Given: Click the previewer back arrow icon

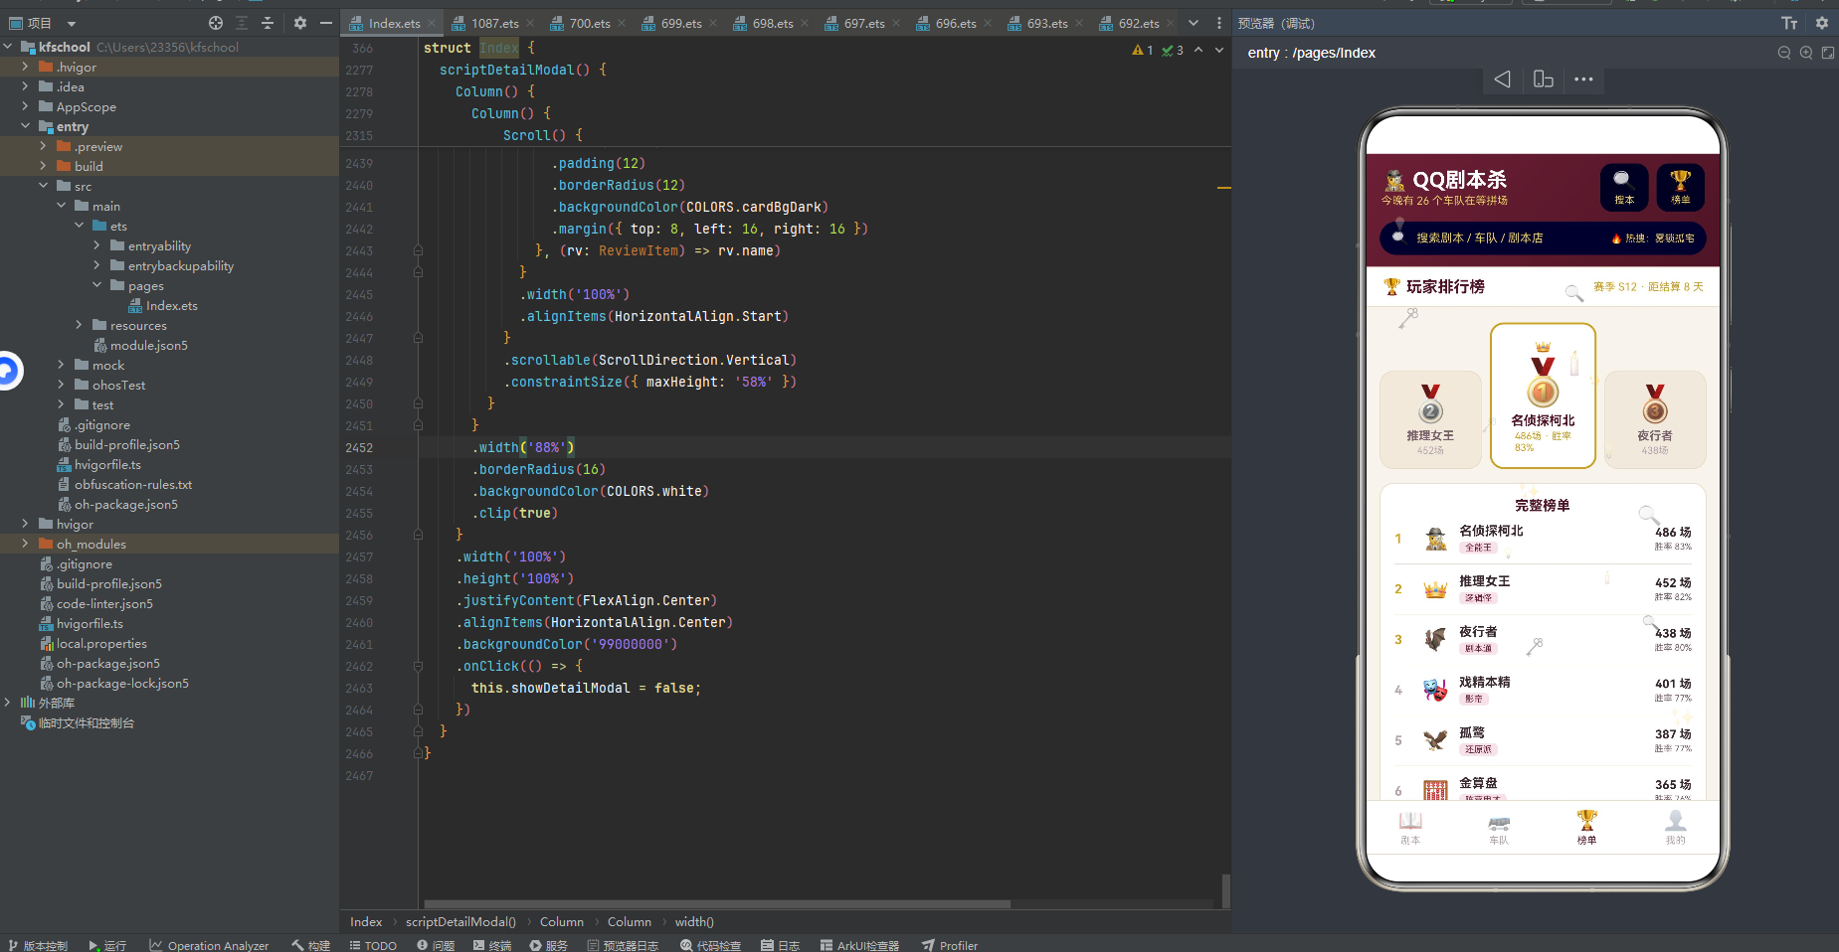Looking at the screenshot, I should [1502, 79].
